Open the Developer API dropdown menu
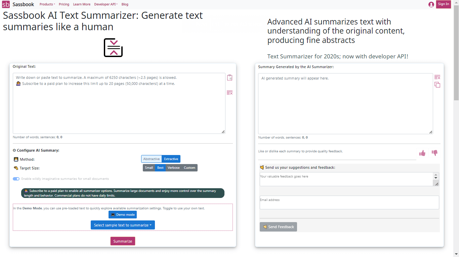Image resolution: width=459 pixels, height=257 pixels. 106,4
